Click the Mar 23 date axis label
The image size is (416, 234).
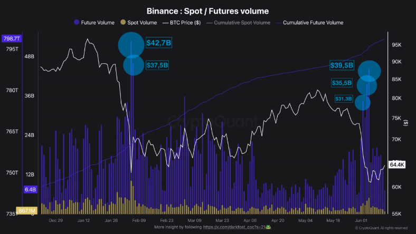pyautogui.click(x=222, y=220)
